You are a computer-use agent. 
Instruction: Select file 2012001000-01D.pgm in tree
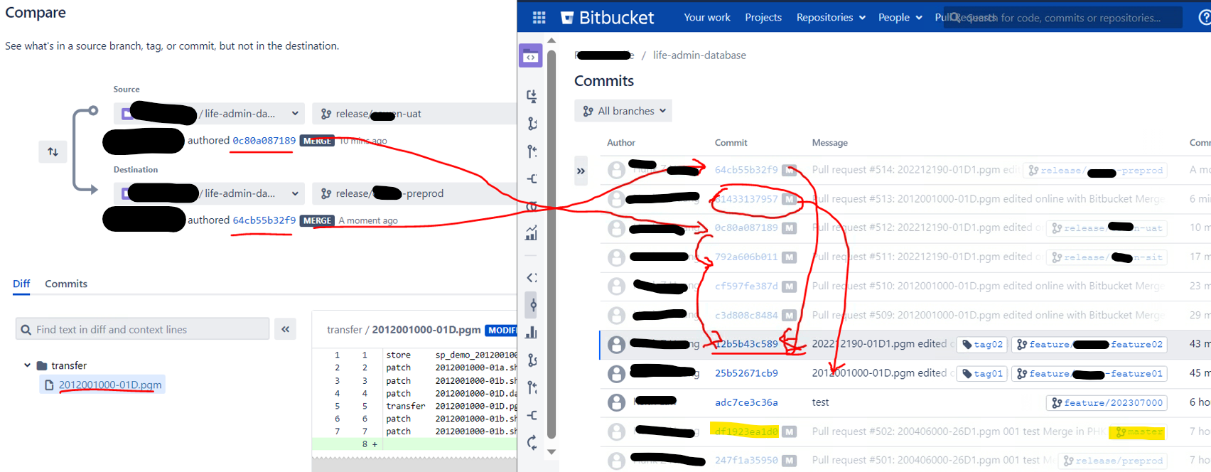tap(103, 385)
